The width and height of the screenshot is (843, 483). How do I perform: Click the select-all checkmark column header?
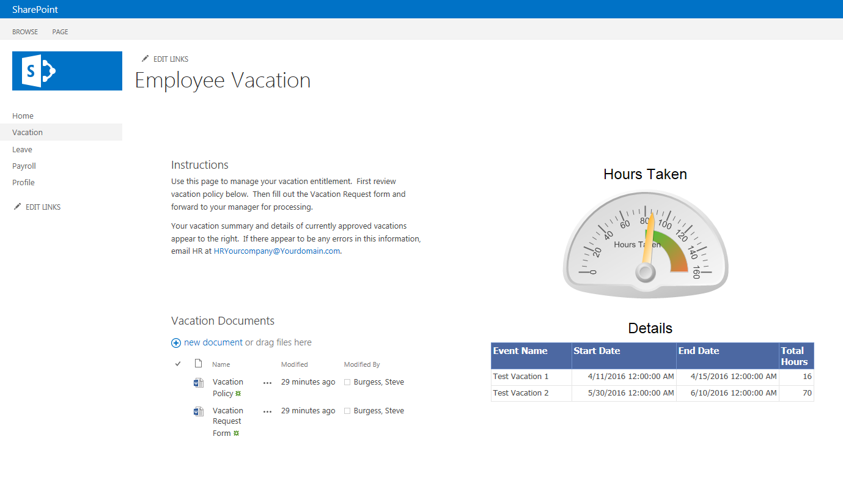pos(177,363)
